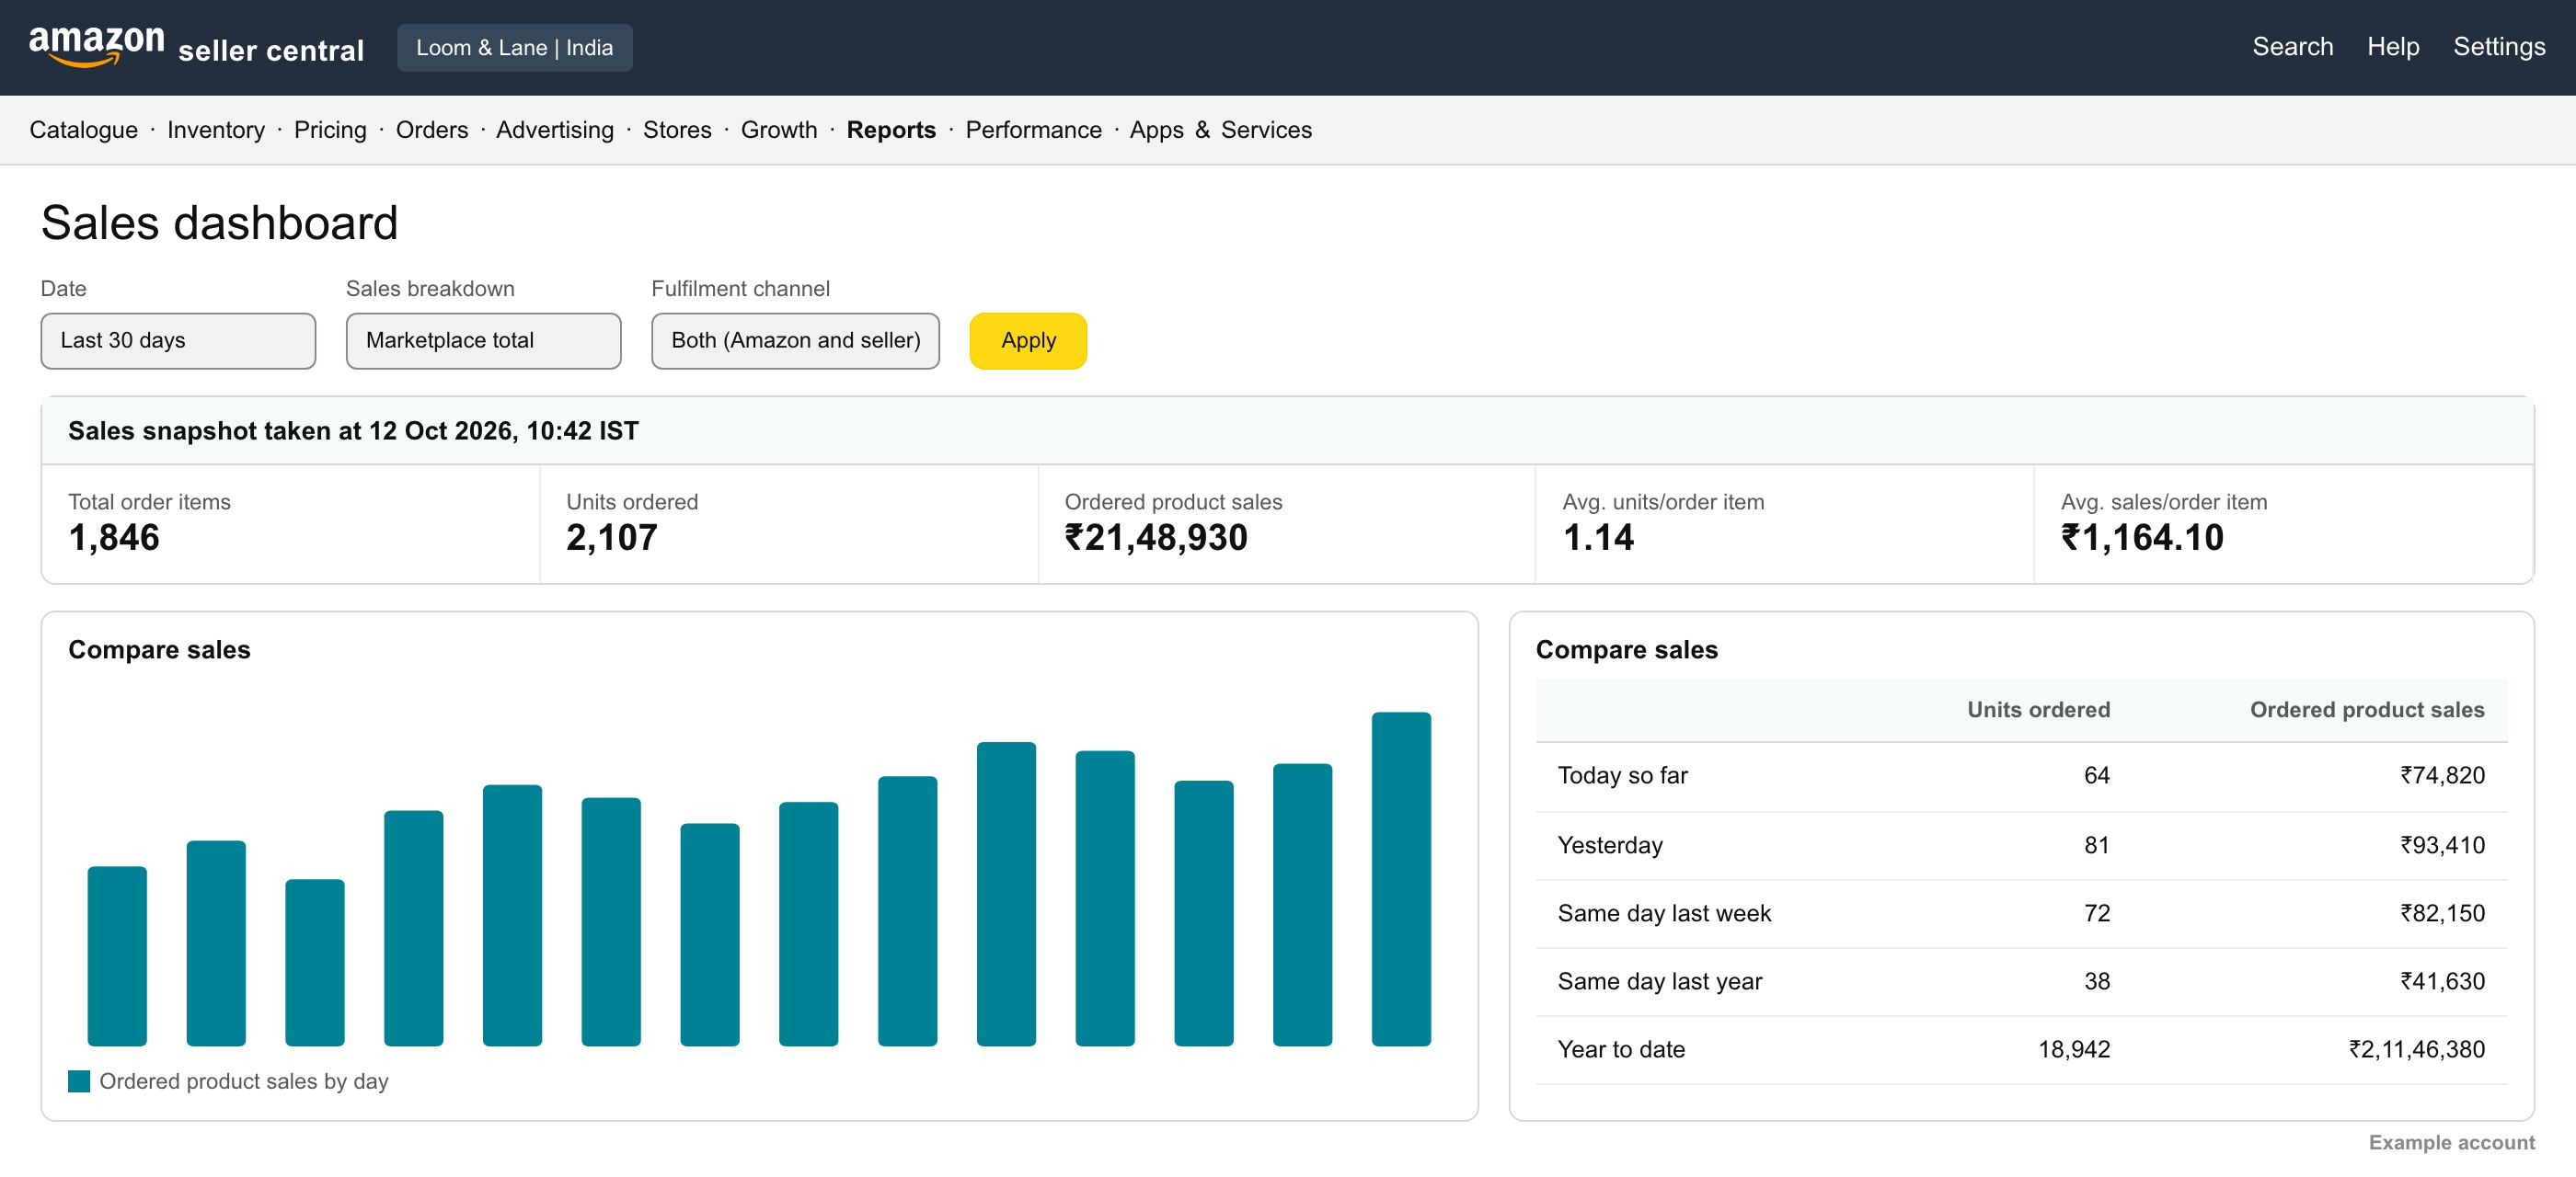Viewport: 2576px width, 1177px height.
Task: Open the Growth menu
Action: pyautogui.click(x=779, y=130)
